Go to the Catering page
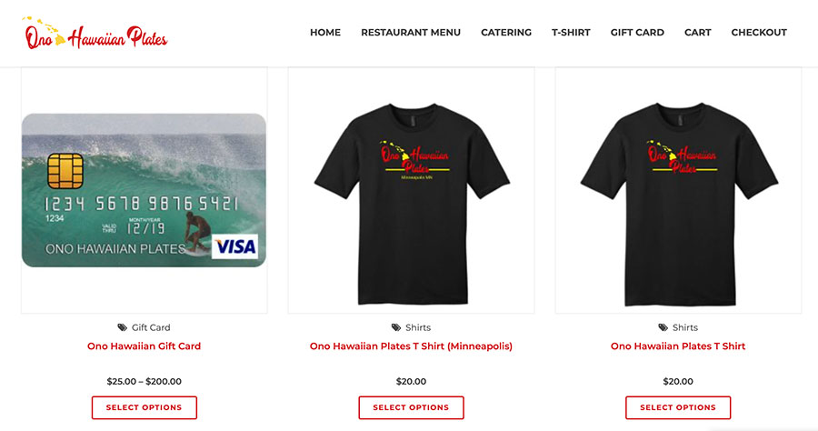The height and width of the screenshot is (431, 818). [506, 33]
